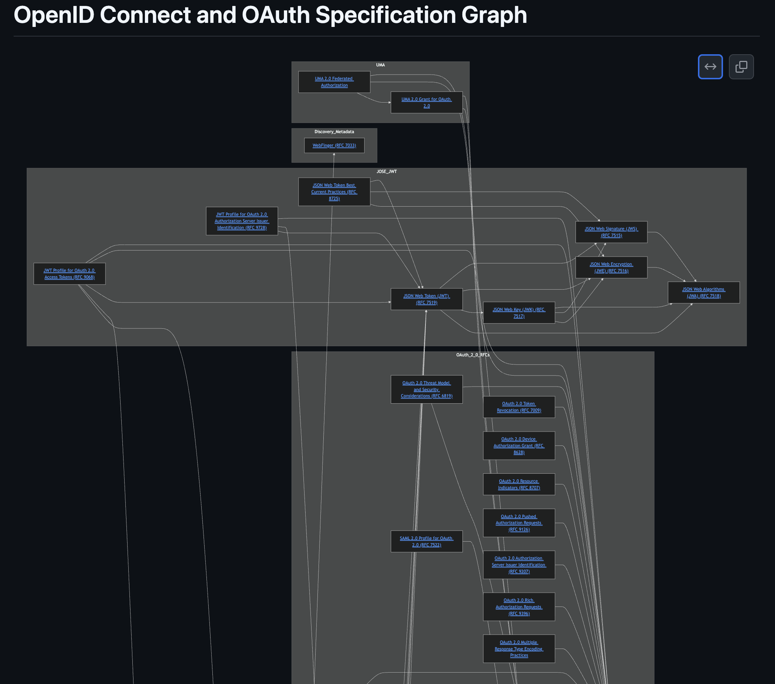The height and width of the screenshot is (684, 775).
Task: Open JSON Web Encryption (JWE) (RFC 7516) link
Action: tap(611, 267)
